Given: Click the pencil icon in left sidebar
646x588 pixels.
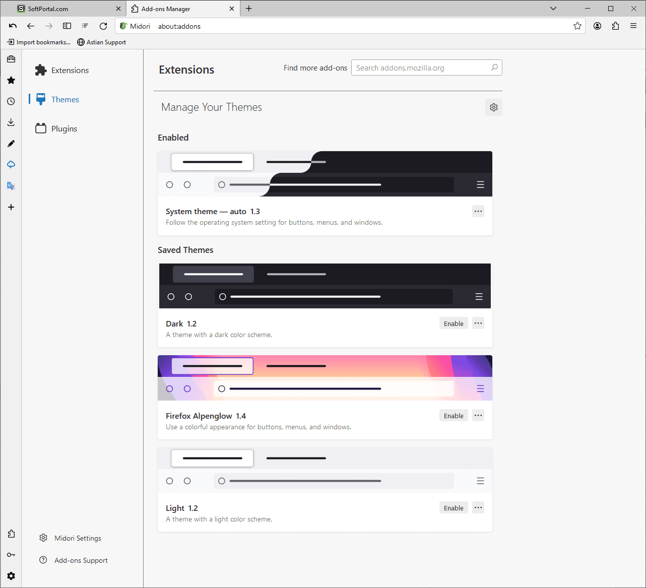Looking at the screenshot, I should point(11,144).
